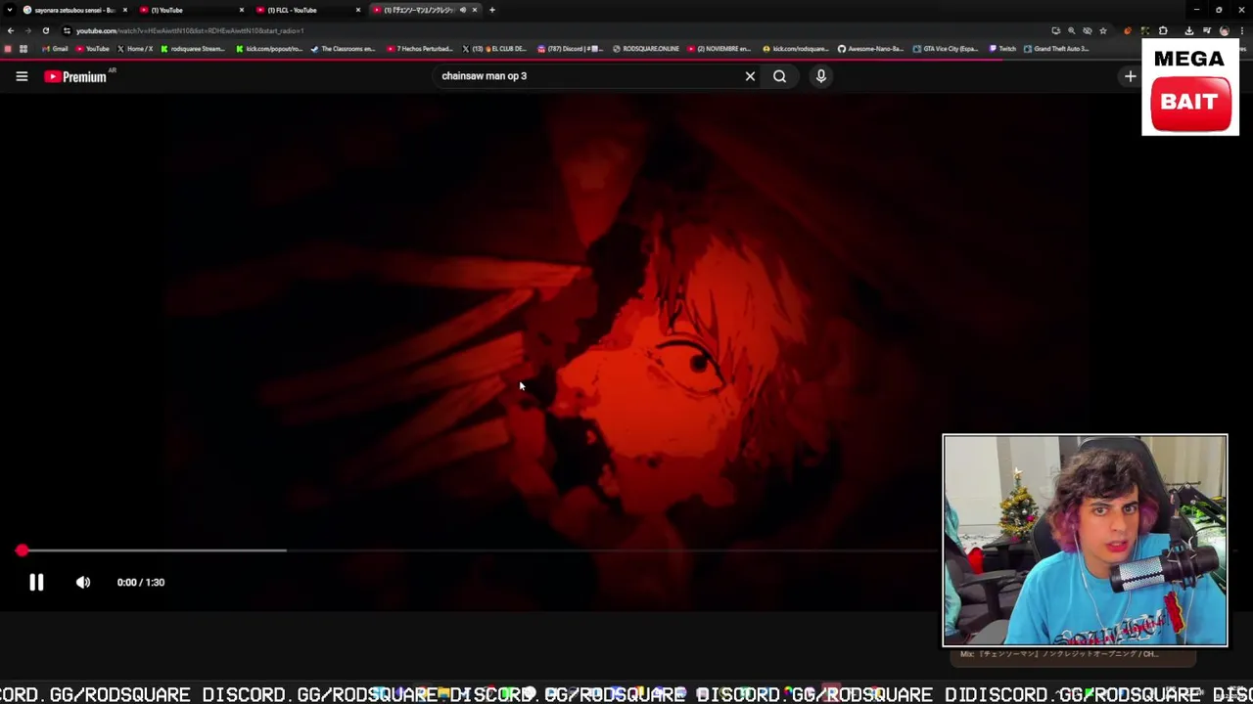Image resolution: width=1253 pixels, height=704 pixels.
Task: Close the 'FLCL - YouTube' tab
Action: [358, 10]
